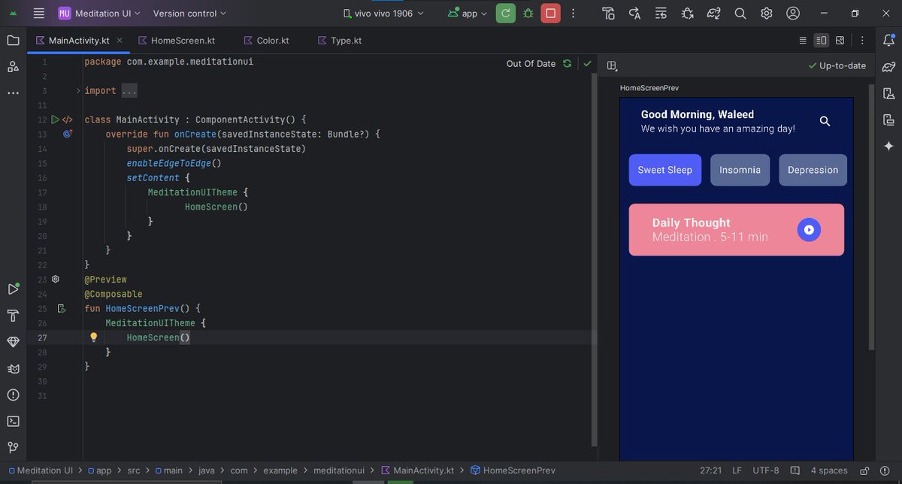Open Notifications bell in right sidebar
Image resolution: width=902 pixels, height=484 pixels.
[888, 41]
